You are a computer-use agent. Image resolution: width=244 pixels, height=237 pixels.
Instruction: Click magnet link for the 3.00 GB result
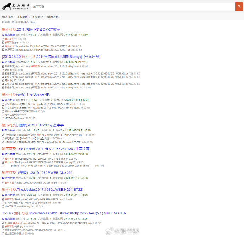[8, 35]
